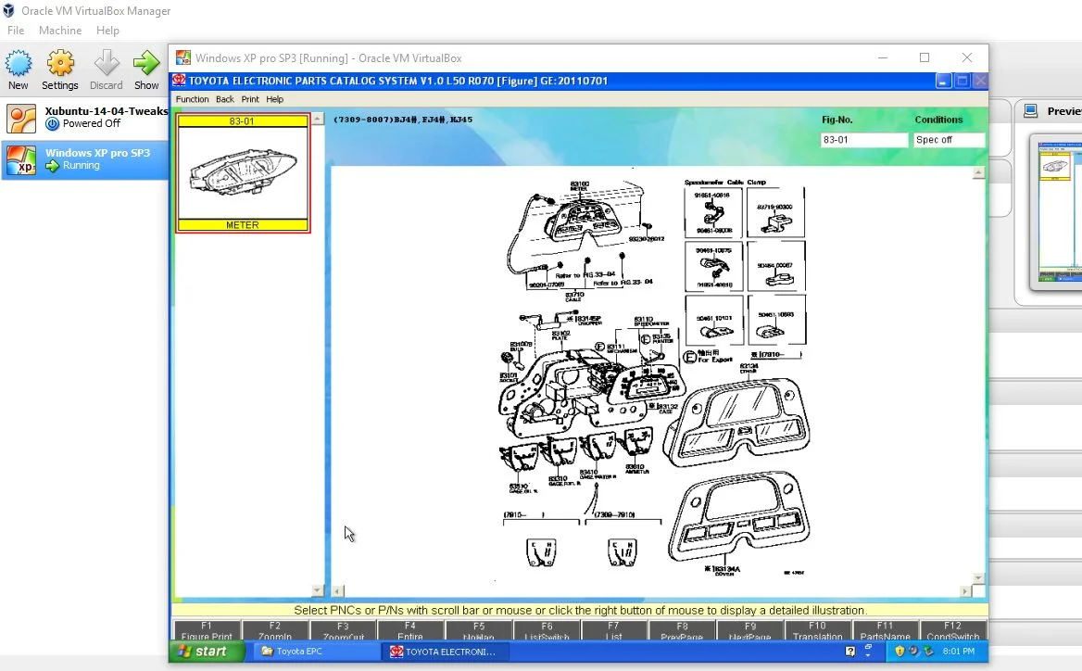Screen dimensions: 1082x671
Task: Open the Function menu in Toyota EPC
Action: [192, 99]
